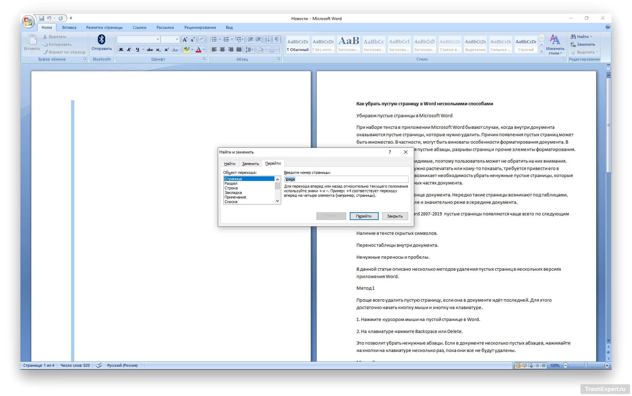Image resolution: width=632 pixels, height=396 pixels.
Task: Click the sort icon
Action: 267,39
